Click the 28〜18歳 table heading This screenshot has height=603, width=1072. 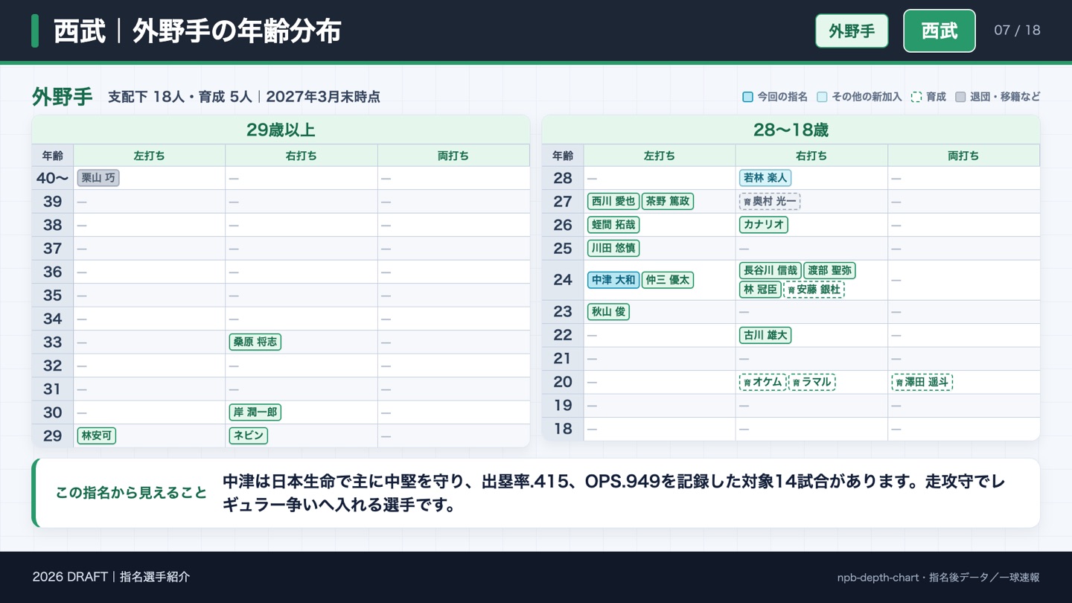click(x=791, y=130)
